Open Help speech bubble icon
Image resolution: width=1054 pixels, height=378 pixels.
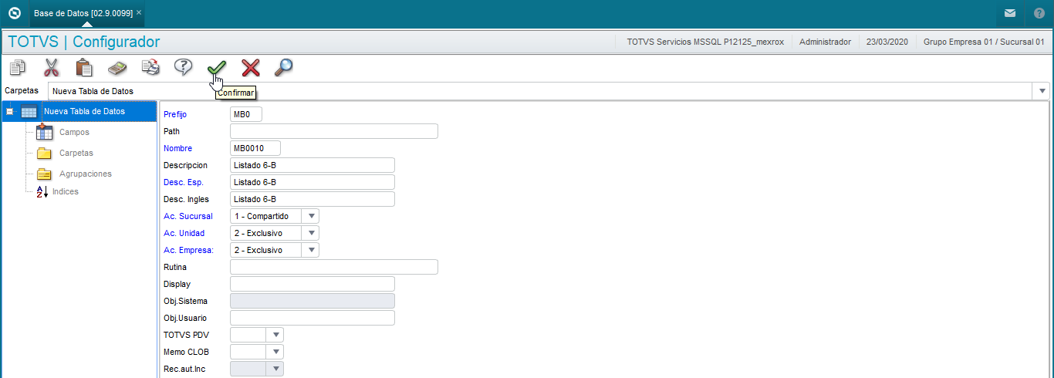click(183, 68)
